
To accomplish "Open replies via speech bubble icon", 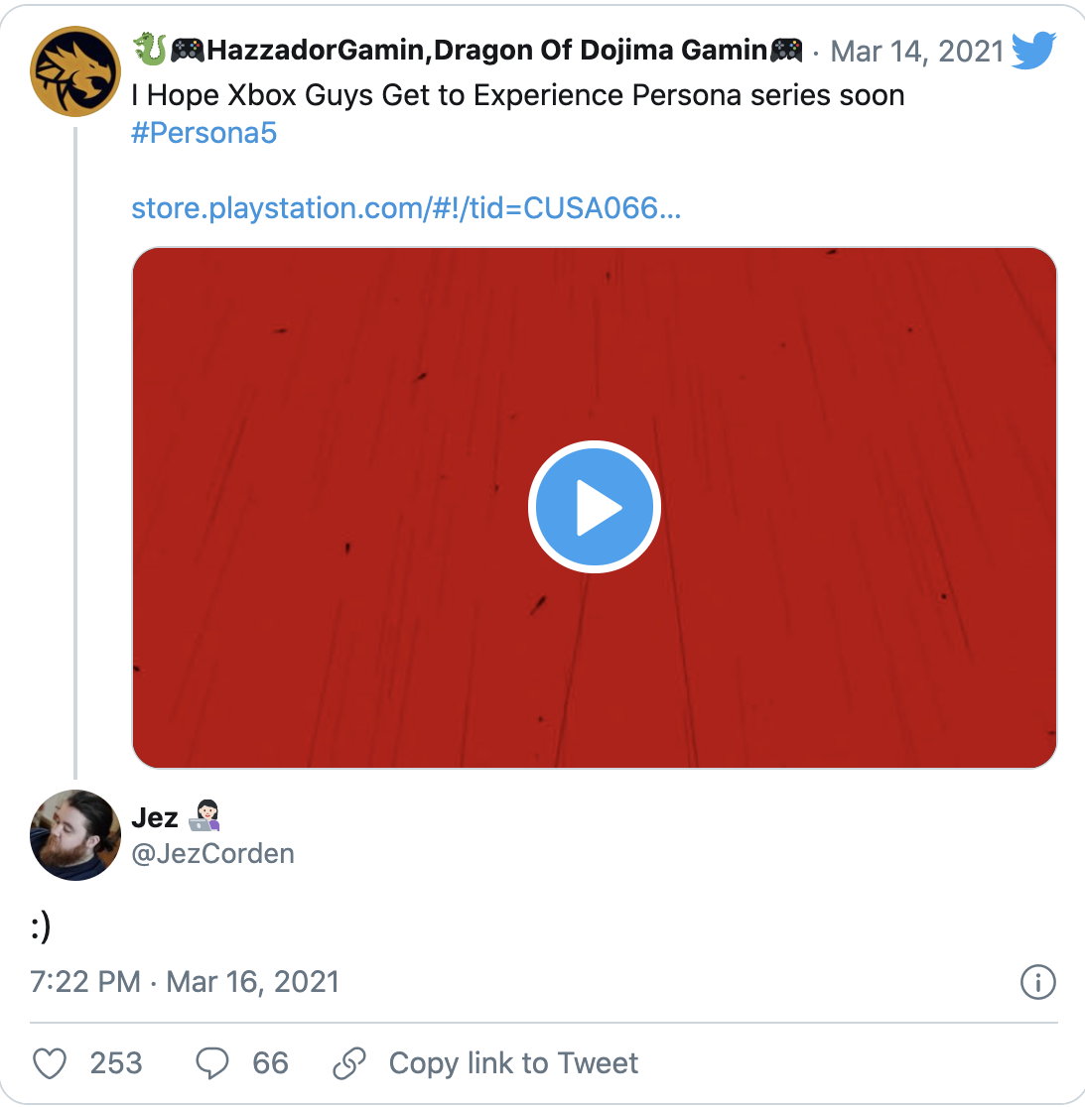I will click(211, 1063).
